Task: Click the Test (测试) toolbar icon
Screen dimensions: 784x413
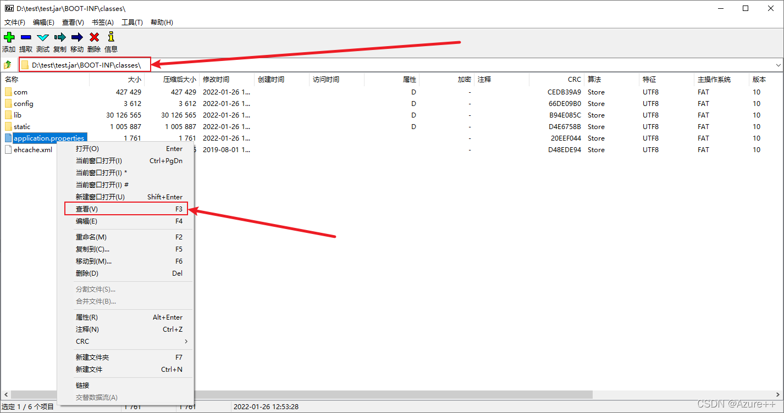Action: 43,37
